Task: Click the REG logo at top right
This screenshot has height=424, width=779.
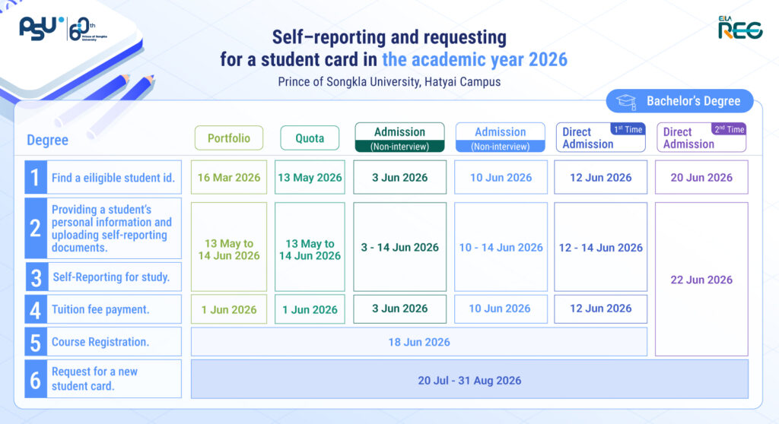Action: click(739, 27)
